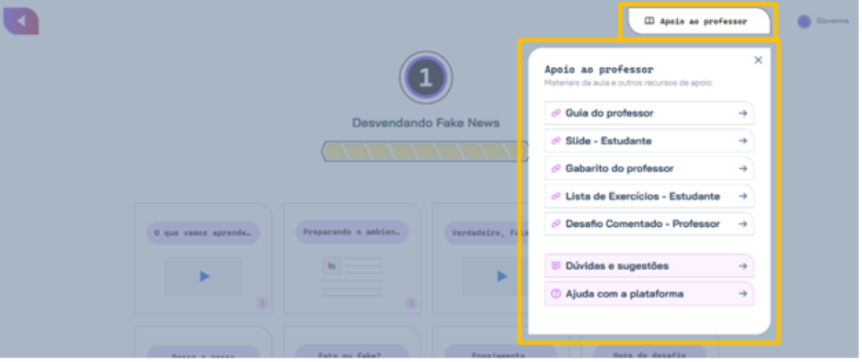This screenshot has height=362, width=862.
Task: Open Lista de Exercícios - Estudante link
Action: 649,196
